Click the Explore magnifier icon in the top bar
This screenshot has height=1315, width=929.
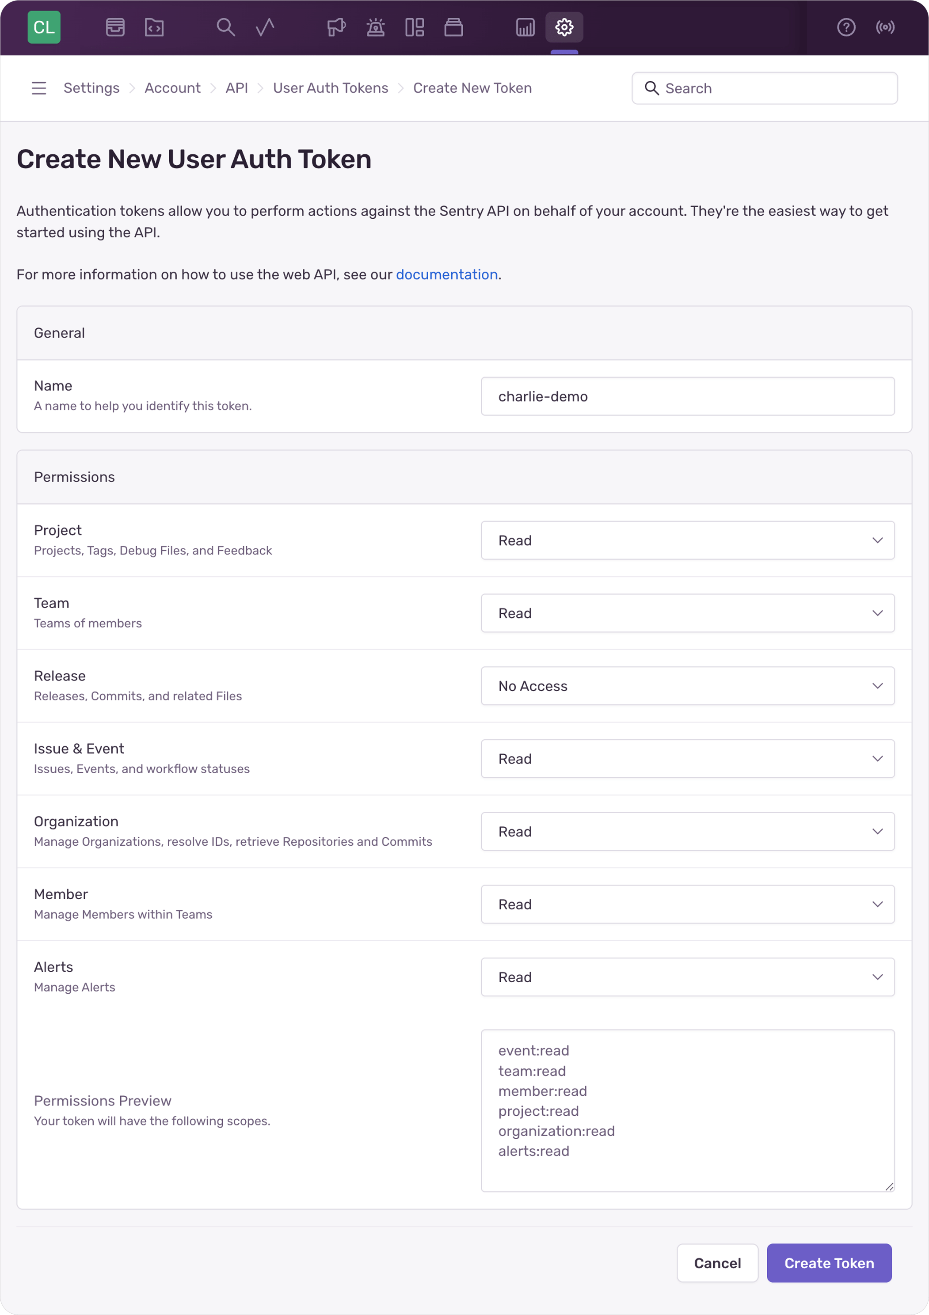[226, 27]
